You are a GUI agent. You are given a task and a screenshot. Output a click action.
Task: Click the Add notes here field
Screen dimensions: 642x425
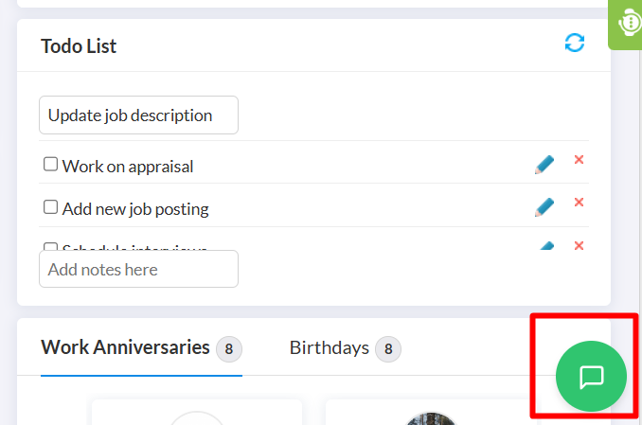tap(138, 269)
